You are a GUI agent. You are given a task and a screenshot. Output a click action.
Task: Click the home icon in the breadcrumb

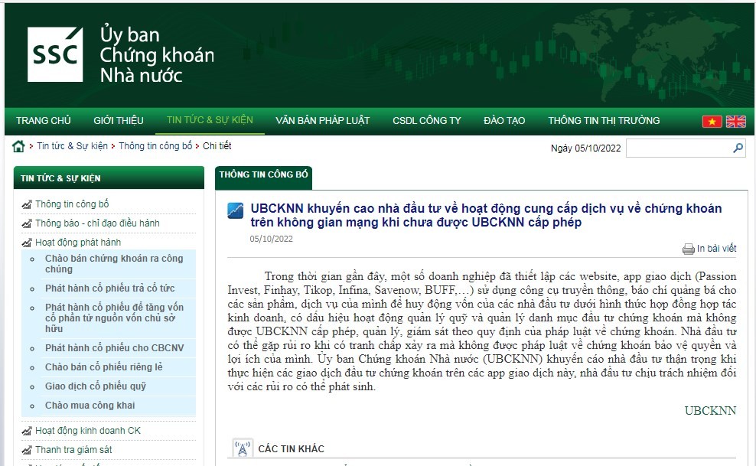18,146
